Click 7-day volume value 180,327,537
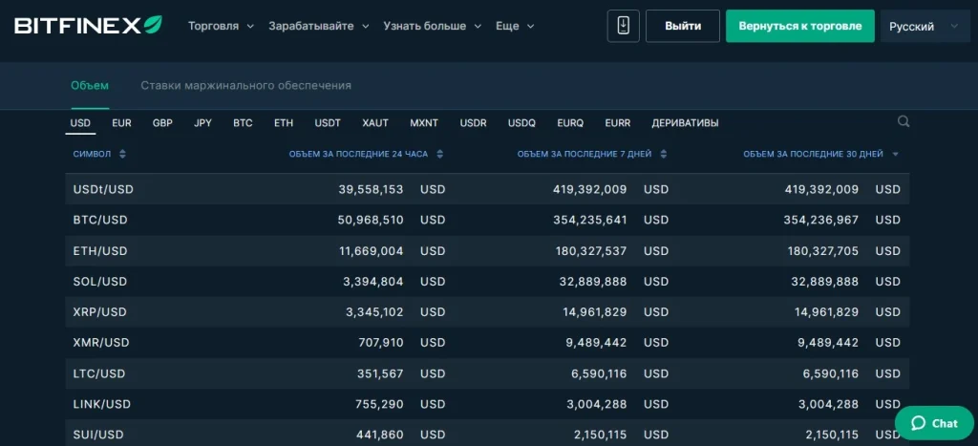 [591, 251]
